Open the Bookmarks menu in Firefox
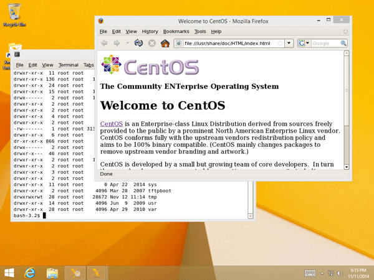Viewport: 374px width, 280px height. [x=175, y=31]
